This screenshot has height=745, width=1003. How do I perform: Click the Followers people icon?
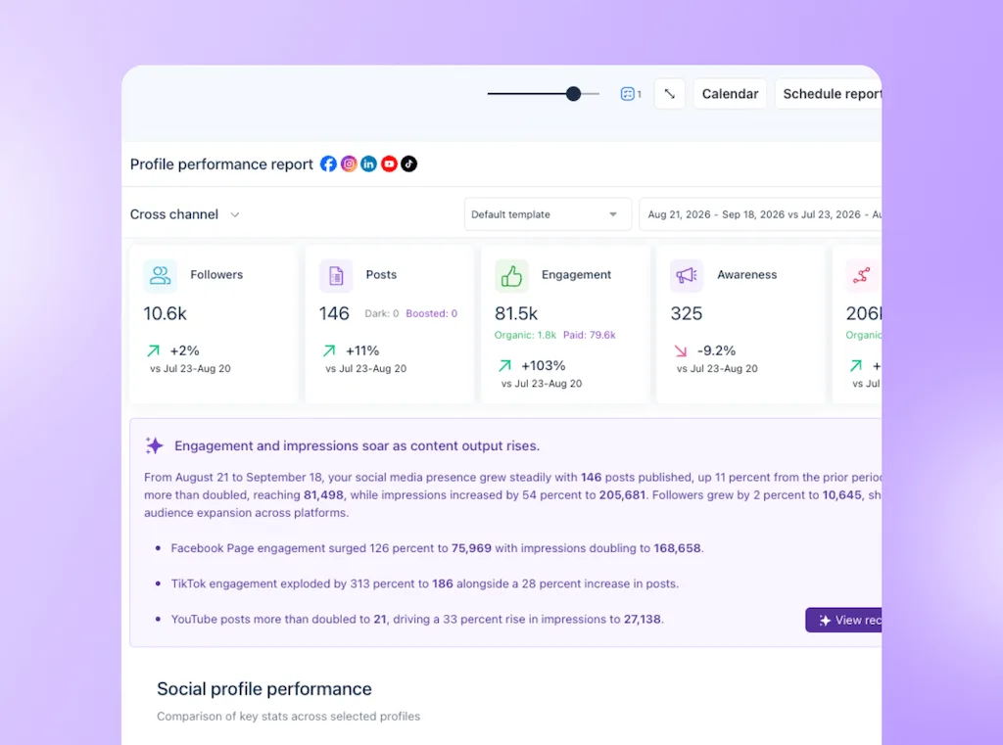coord(160,276)
